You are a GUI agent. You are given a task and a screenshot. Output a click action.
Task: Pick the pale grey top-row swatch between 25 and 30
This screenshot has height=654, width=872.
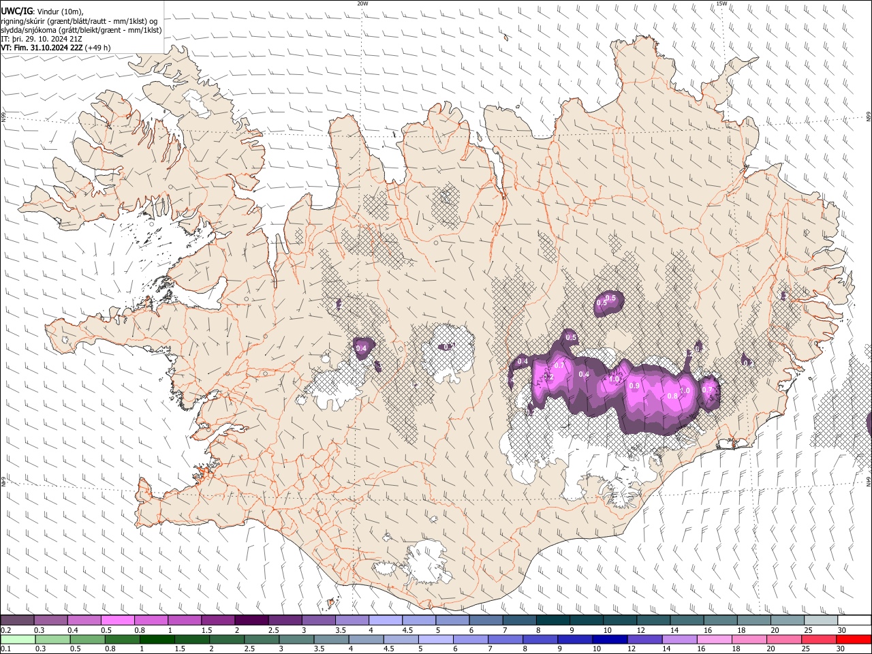pos(821,621)
